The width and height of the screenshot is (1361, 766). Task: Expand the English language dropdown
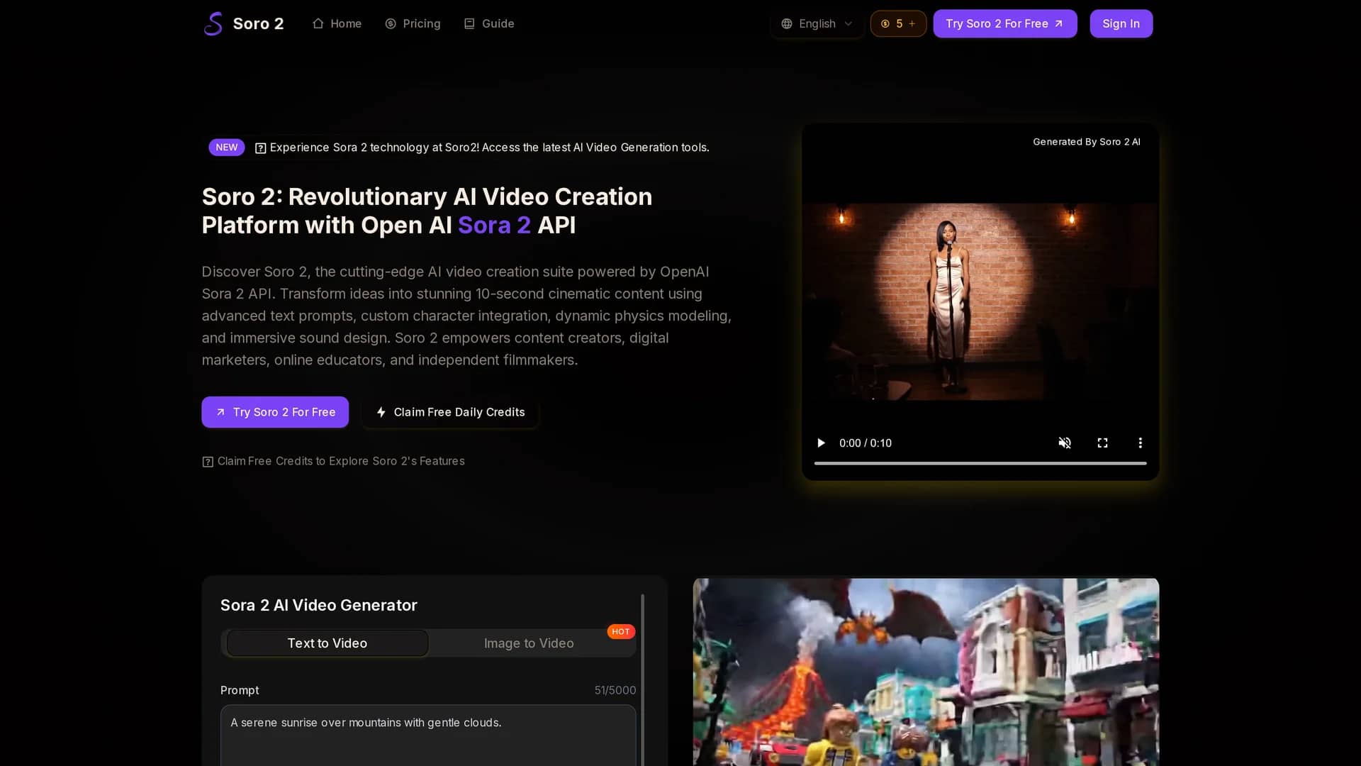click(x=817, y=23)
